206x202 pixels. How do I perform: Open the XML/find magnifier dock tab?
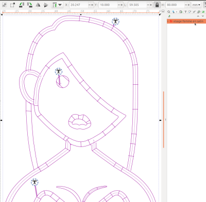(x=169, y=12)
